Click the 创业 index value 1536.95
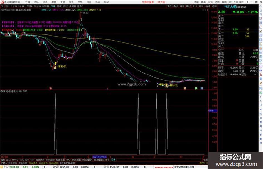 point(115,167)
